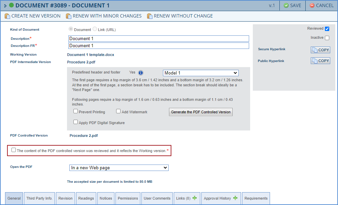Image resolution: width=338 pixels, height=205 pixels.
Task: Click the blue info icon beside Yes
Action: [141, 73]
